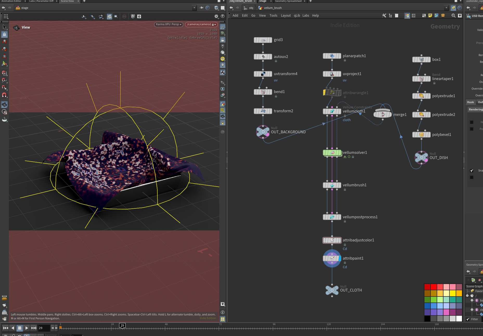
Task: Open the Layout menu
Action: [x=286, y=16]
